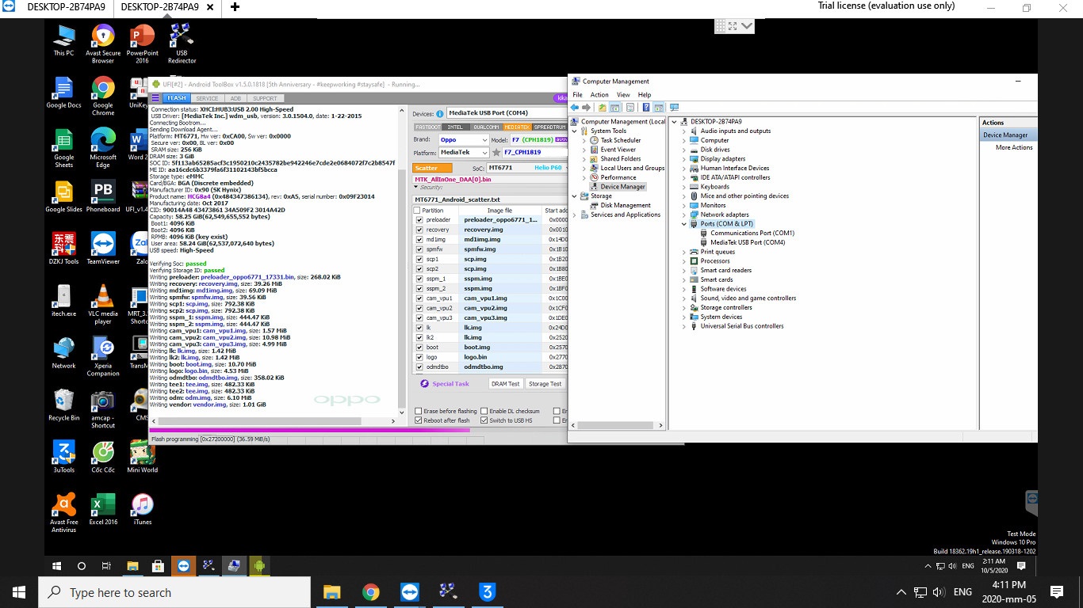The height and width of the screenshot is (608, 1083).
Task: Expand Universal Serial Bus controllers node
Action: pos(684,326)
